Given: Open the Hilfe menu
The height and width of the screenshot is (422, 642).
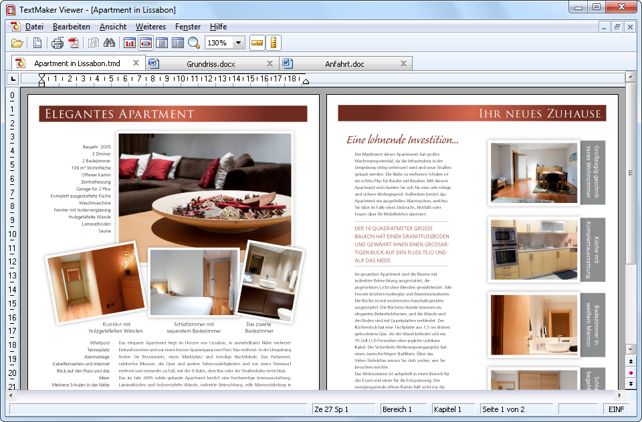Looking at the screenshot, I should click(x=218, y=27).
